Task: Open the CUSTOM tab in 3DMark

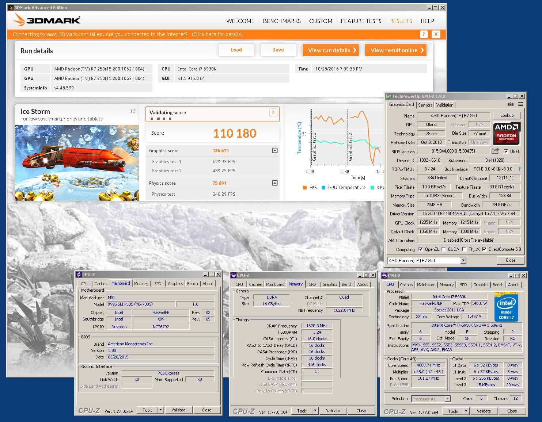Action: pos(321,21)
